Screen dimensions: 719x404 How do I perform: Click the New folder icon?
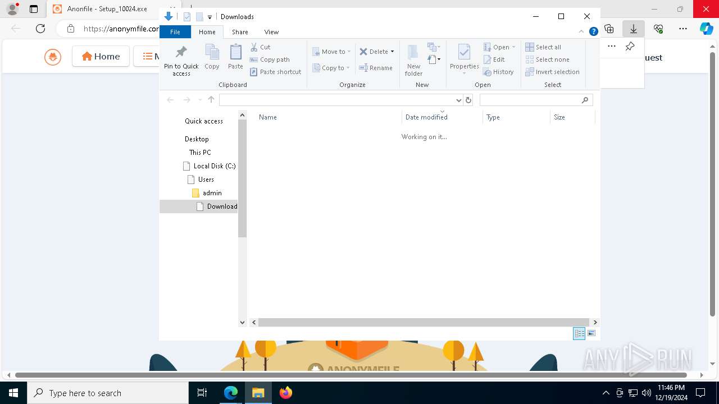pyautogui.click(x=413, y=60)
